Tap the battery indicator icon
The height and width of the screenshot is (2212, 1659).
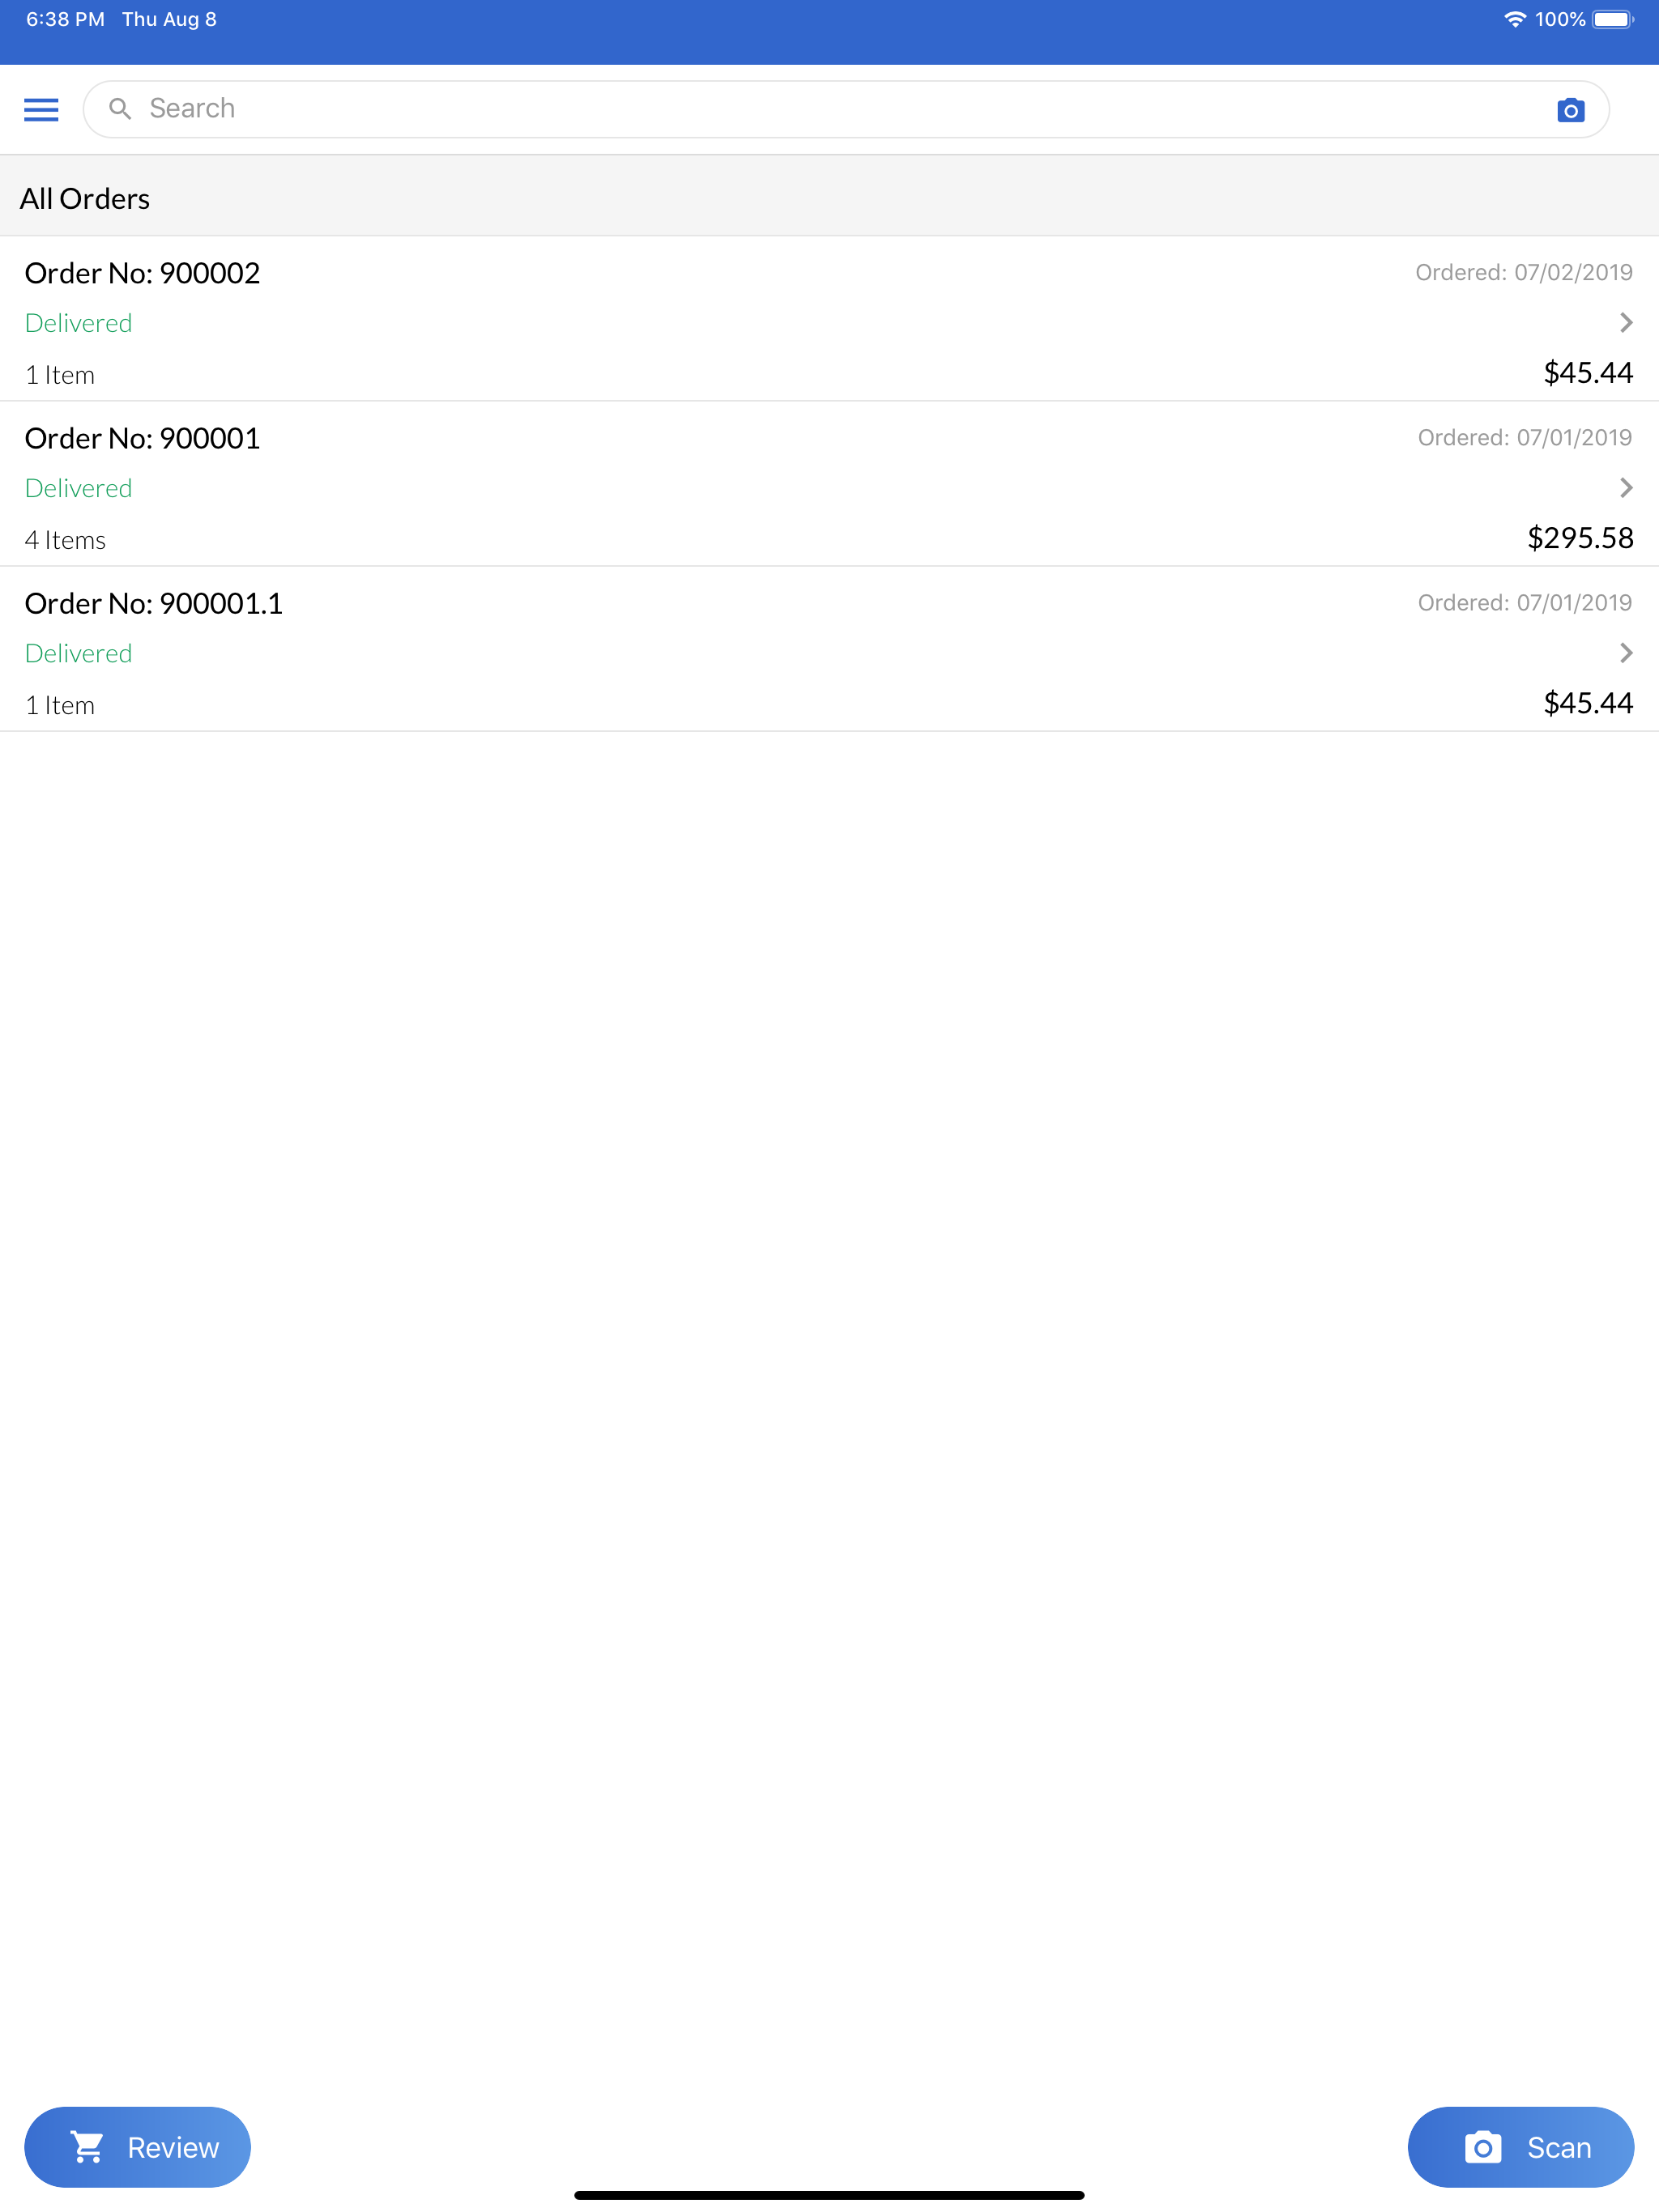[1612, 20]
